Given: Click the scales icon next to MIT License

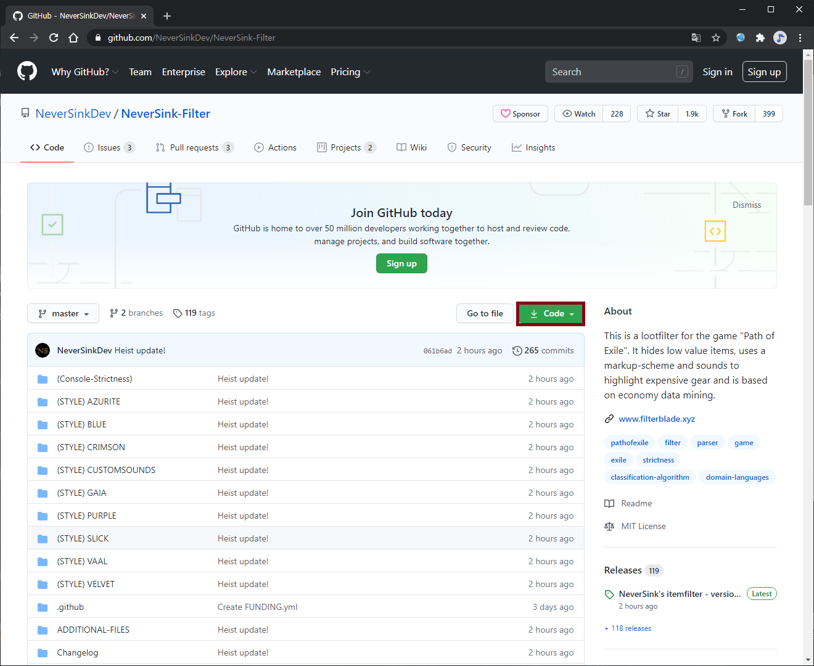Looking at the screenshot, I should click(x=609, y=526).
